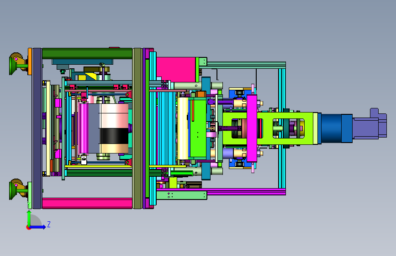
Task: Select the pale yellow roller in the middle
Action: pyautogui.click(x=183, y=128)
